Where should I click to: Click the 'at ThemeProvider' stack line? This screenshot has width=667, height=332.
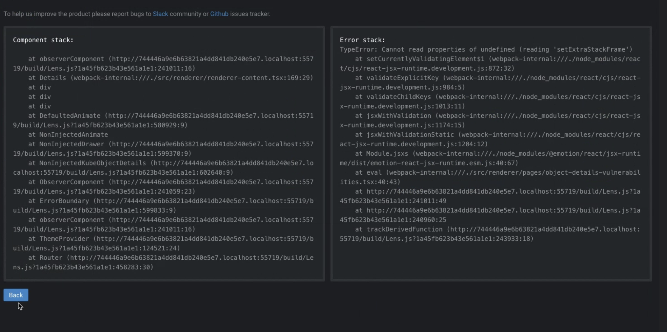click(163, 243)
